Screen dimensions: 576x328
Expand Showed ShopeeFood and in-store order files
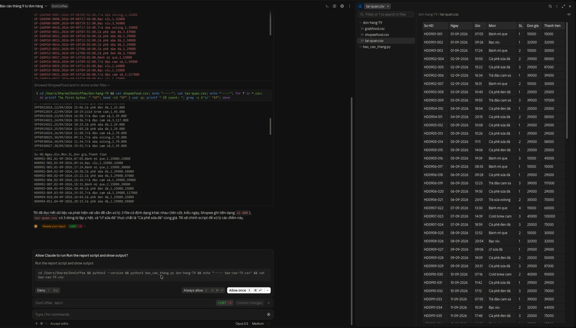coord(72,85)
